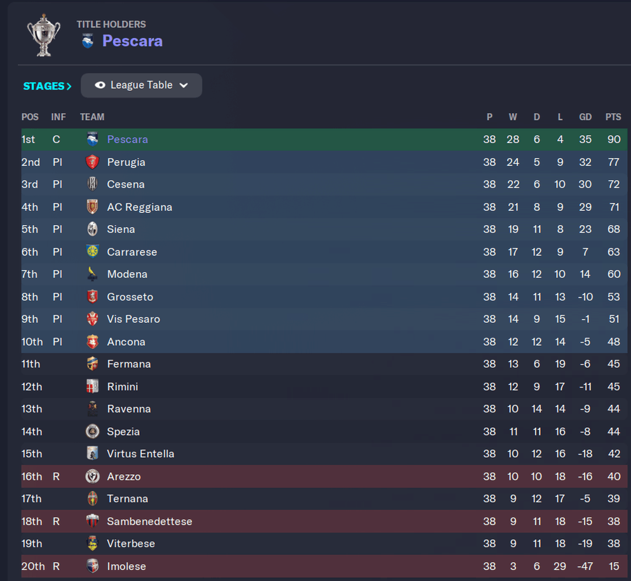The image size is (631, 581).
Task: Open the AC Reggiana team link
Action: [140, 207]
